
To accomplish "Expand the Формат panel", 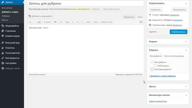I will 186,42.
